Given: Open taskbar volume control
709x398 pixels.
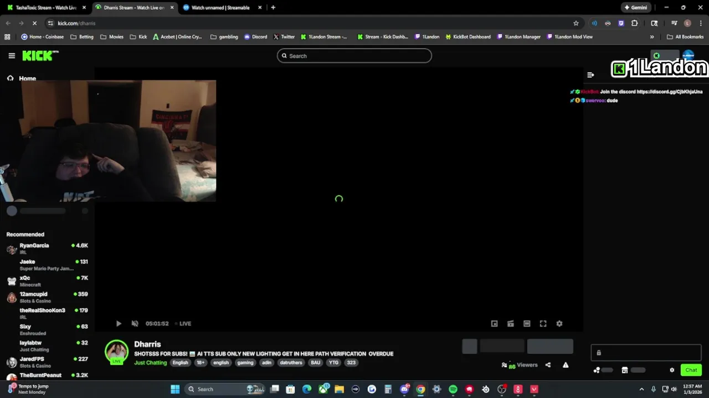Looking at the screenshot, I should point(674,389).
